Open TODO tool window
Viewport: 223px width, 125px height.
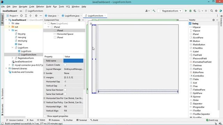pyautogui.click(x=41, y=120)
